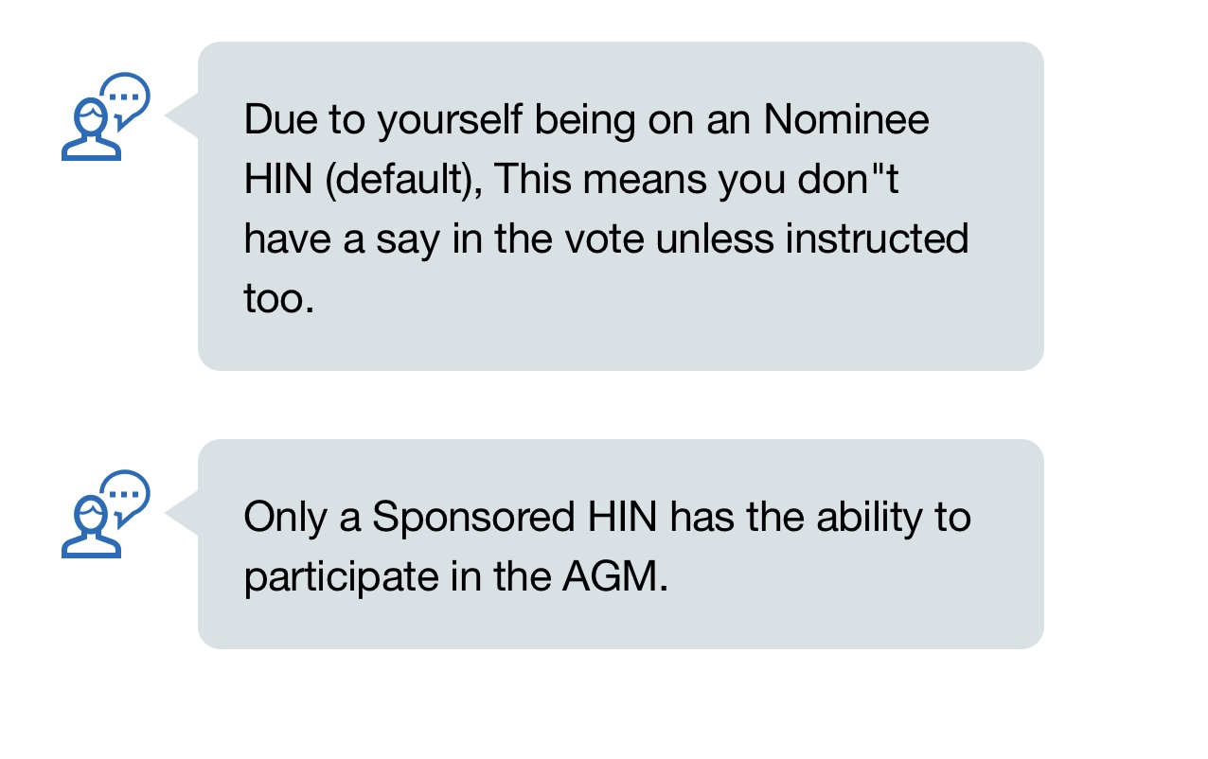Select the second chat message about the AGM
The height and width of the screenshot is (759, 1208).
click(620, 543)
